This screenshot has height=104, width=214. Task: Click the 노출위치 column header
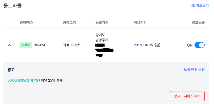(102, 23)
